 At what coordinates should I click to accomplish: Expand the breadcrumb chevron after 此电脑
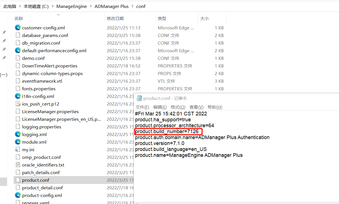pos(20,6)
